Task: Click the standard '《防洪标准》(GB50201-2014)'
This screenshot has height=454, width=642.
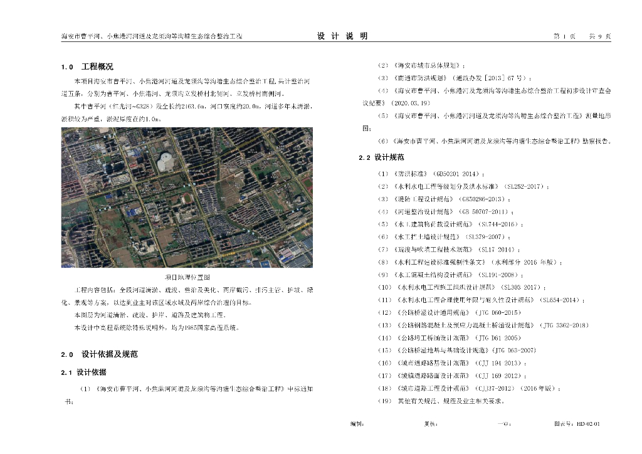Action: point(438,174)
